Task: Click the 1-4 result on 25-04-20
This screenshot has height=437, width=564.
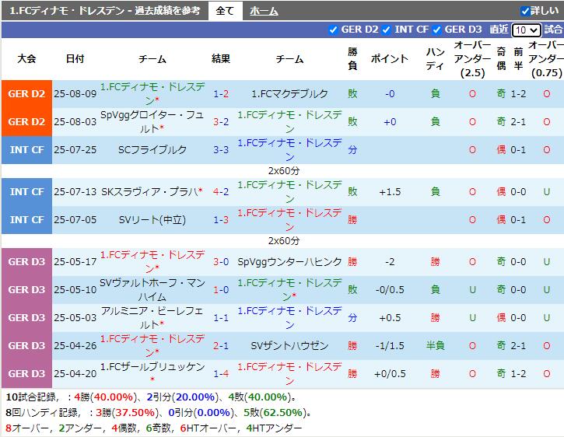Action: click(221, 374)
